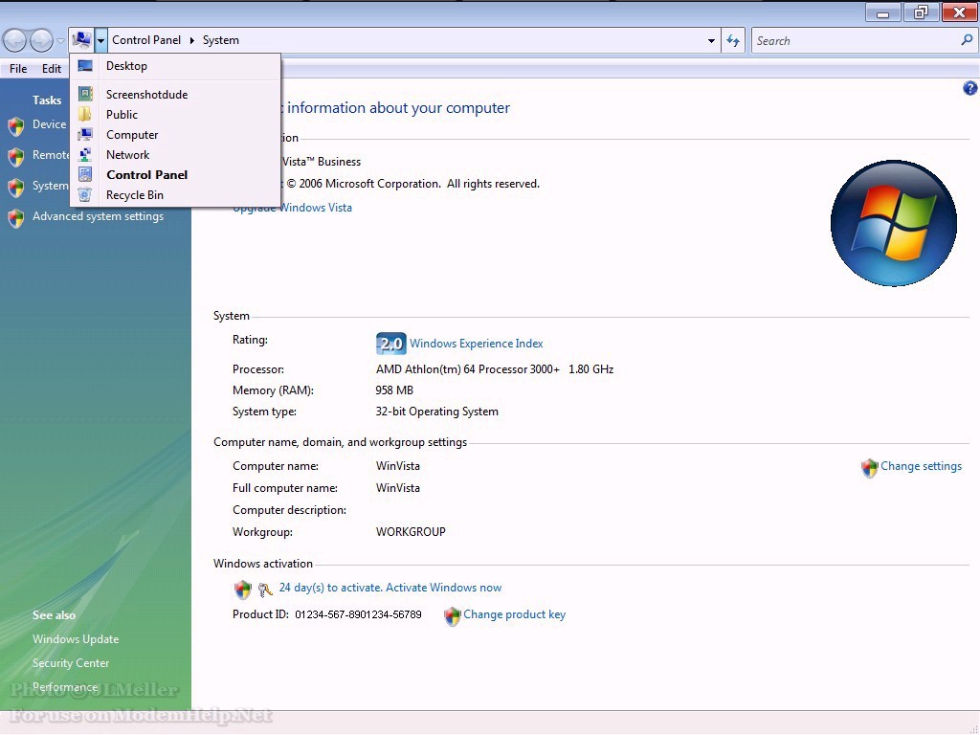Click the Control Panel breadcrumb segment
Screen dimensions: 980x735
(x=146, y=40)
